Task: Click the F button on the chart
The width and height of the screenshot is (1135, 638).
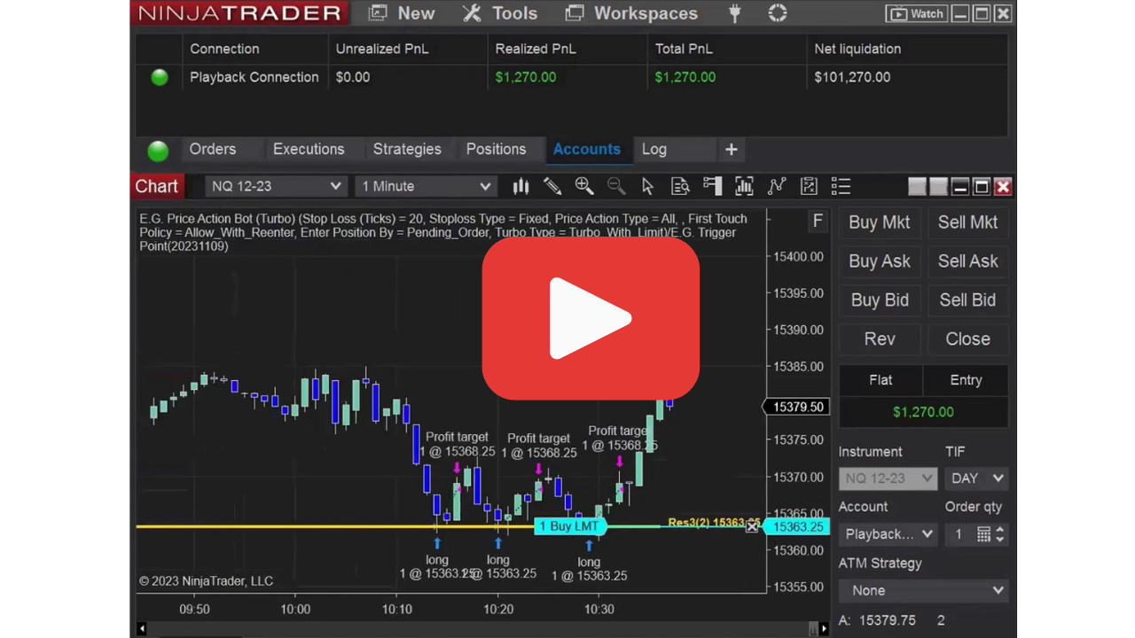Action: tap(818, 221)
